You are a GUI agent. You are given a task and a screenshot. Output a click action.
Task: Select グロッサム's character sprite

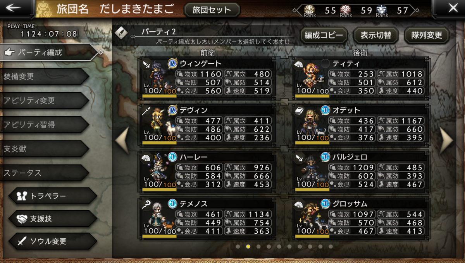click(x=310, y=219)
